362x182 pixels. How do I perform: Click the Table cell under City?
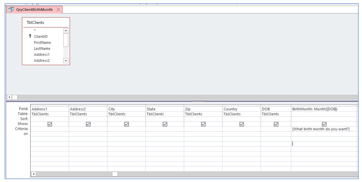click(126, 114)
